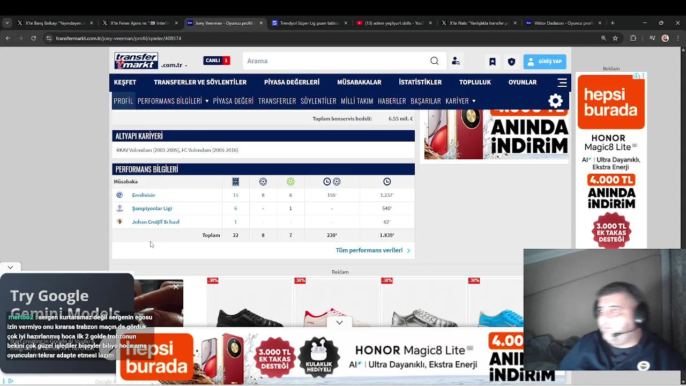Open the Johan Cruijff Schaal link
This screenshot has height=386, width=686.
(155, 222)
